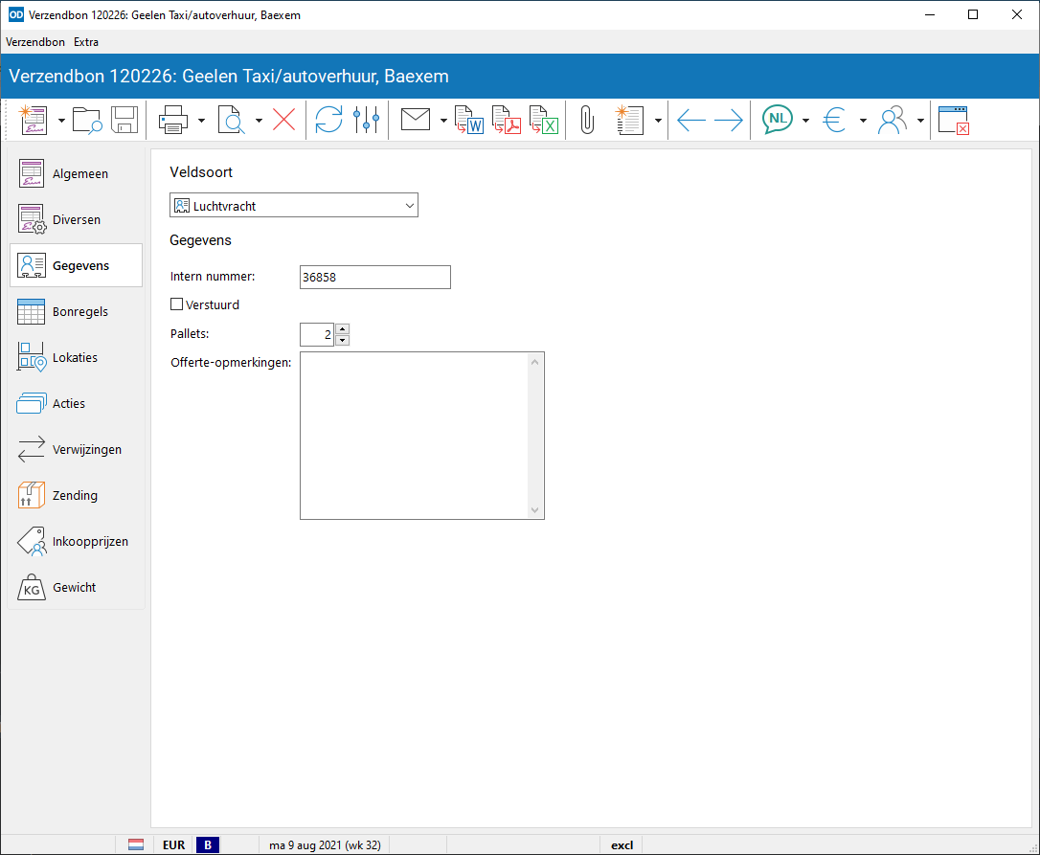
Task: Open the Bonregels tab
Action: point(77,312)
